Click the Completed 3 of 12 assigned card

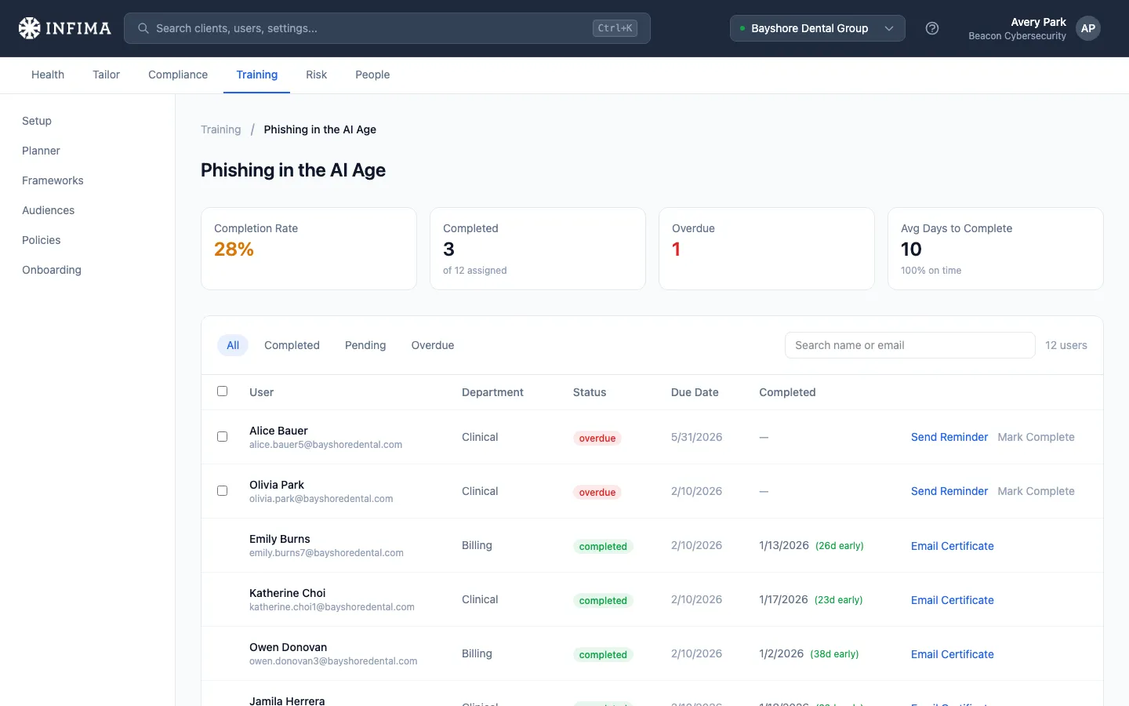[x=538, y=249]
